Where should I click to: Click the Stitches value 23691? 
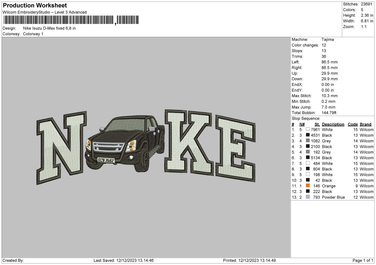click(367, 4)
